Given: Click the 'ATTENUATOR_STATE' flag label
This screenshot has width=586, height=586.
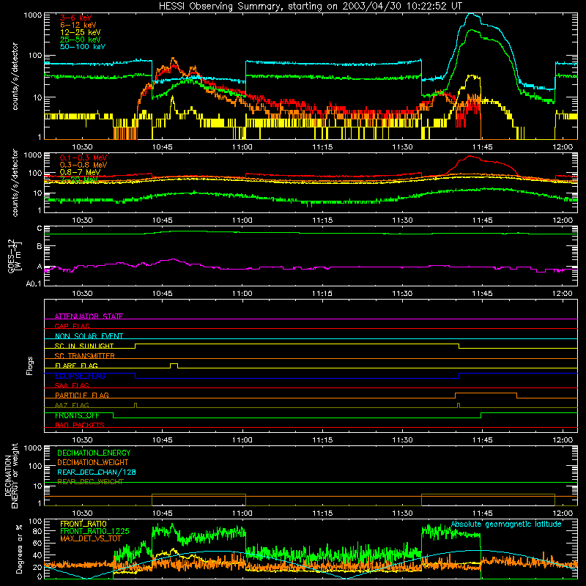Looking at the screenshot, I should coord(89,316).
